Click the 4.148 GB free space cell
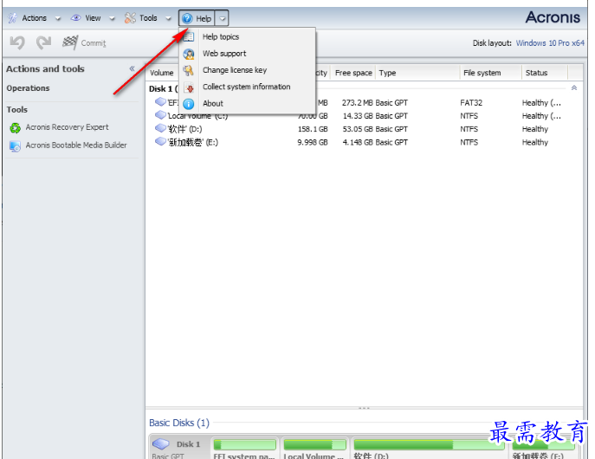595x459 pixels. tap(358, 142)
